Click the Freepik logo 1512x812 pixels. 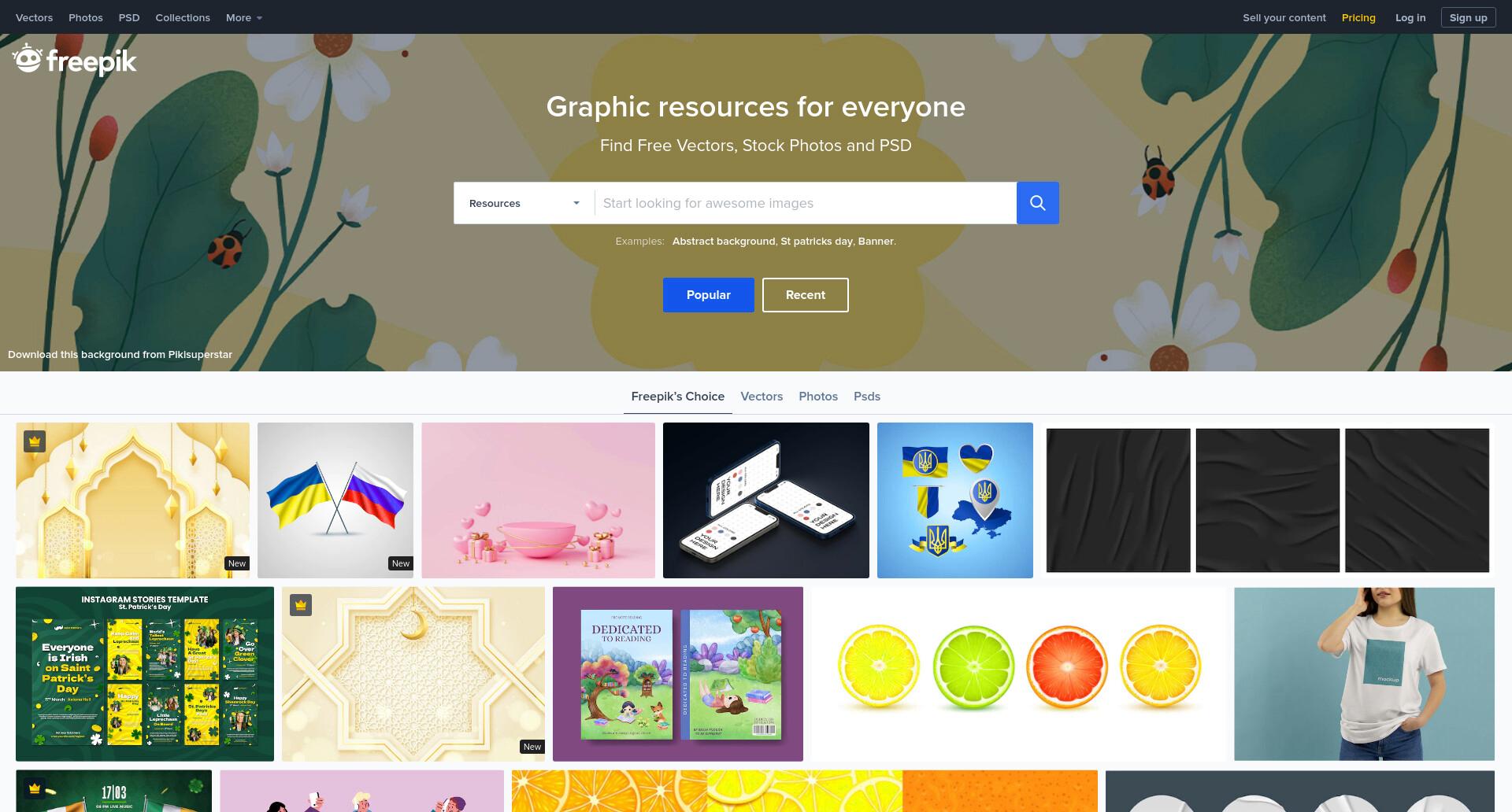point(75,61)
